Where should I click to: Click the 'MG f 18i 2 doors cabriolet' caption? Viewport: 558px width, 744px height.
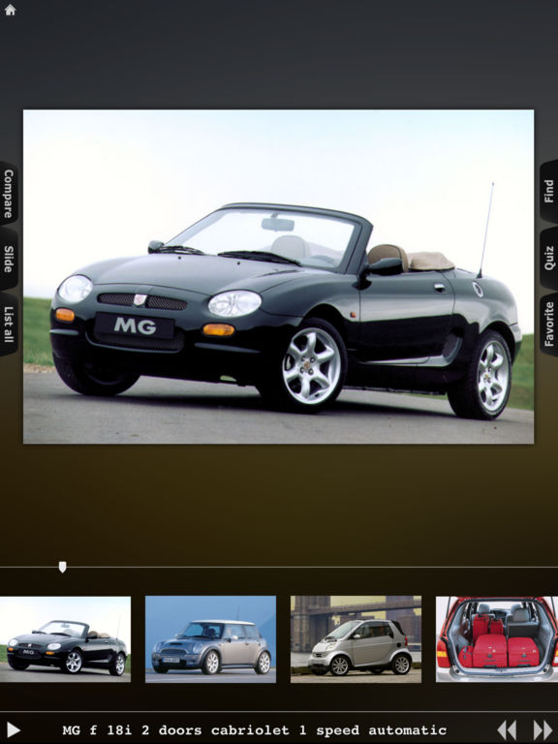tap(255, 729)
